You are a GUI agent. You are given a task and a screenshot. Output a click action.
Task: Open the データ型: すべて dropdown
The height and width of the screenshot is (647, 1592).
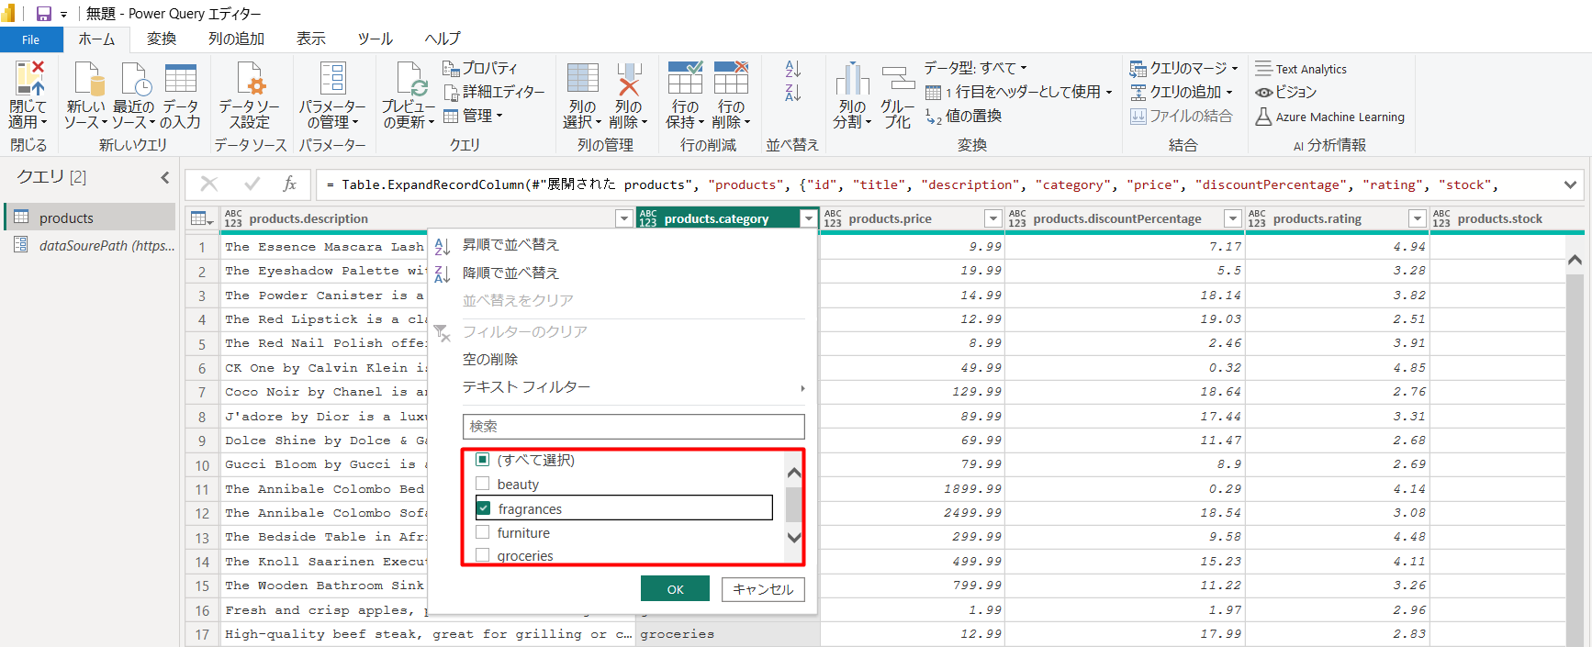(x=975, y=68)
